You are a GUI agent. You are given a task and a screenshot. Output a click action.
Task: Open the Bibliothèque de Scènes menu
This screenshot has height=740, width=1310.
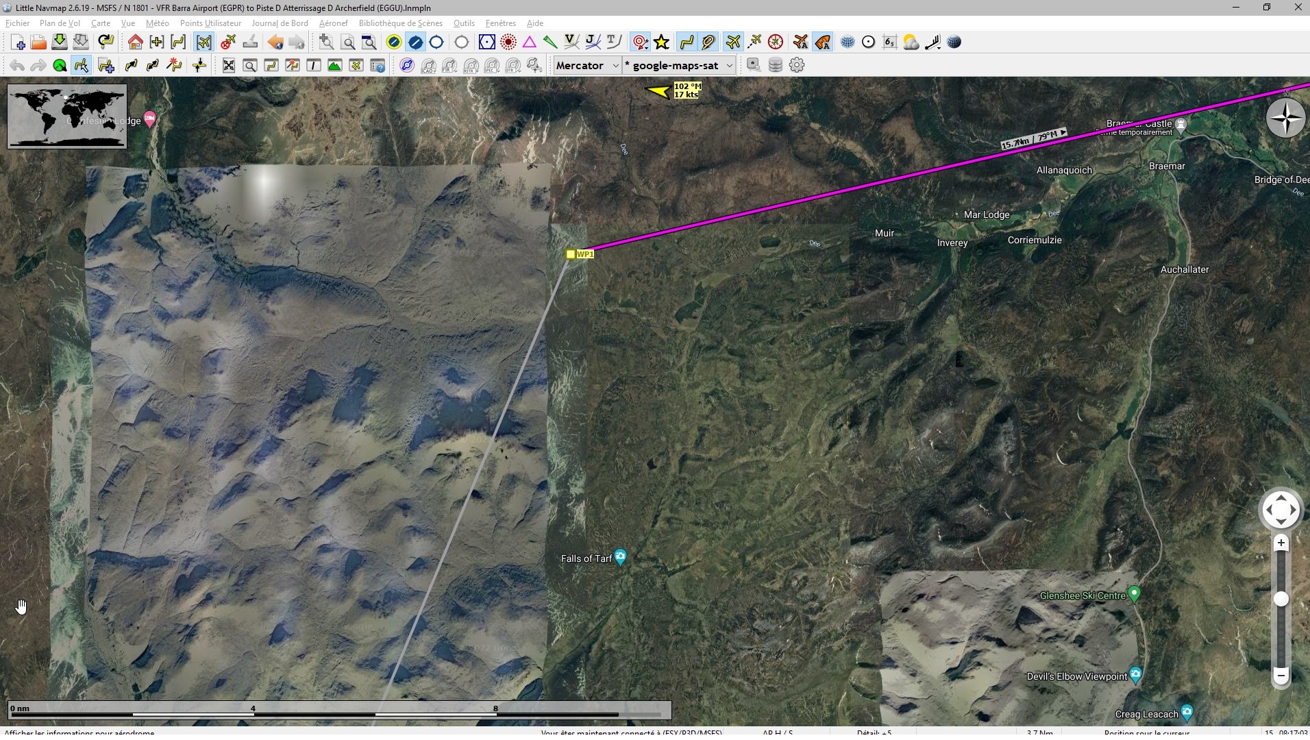pos(400,23)
